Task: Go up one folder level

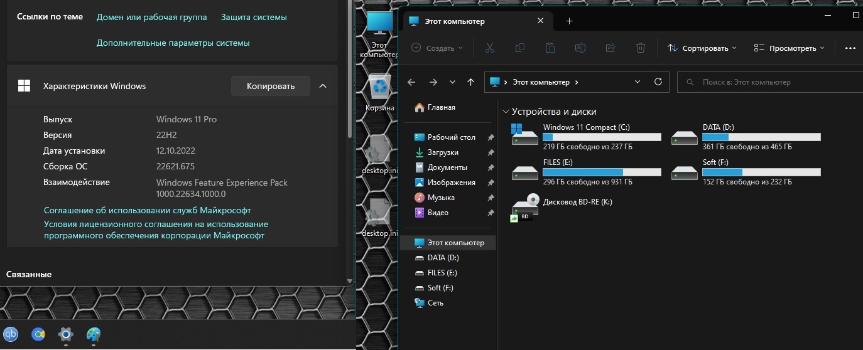Action: pos(470,82)
